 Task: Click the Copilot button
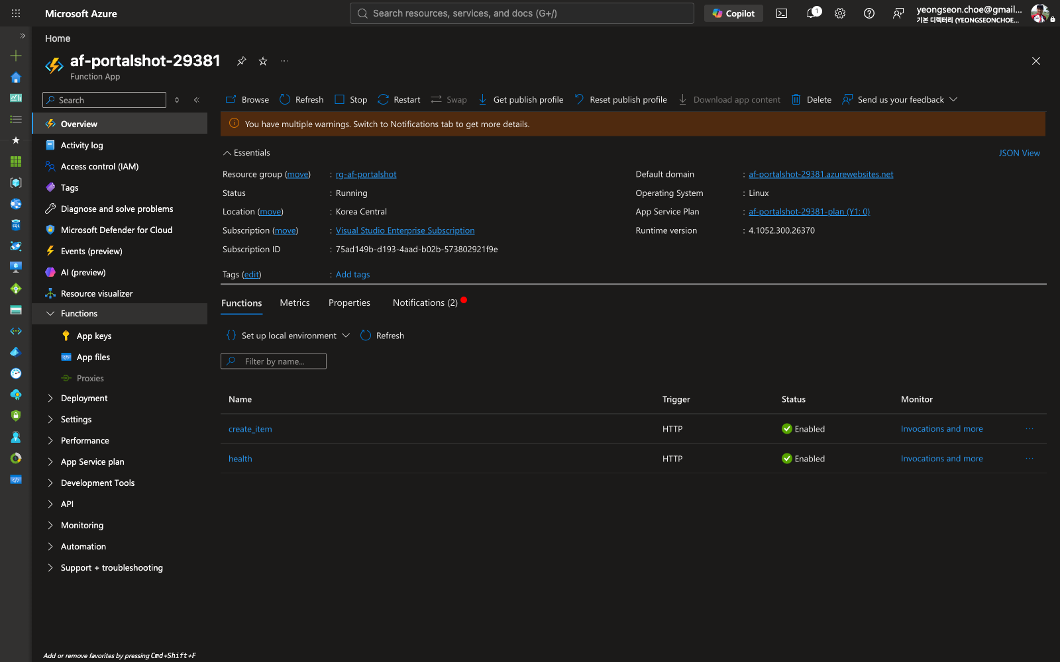point(733,13)
